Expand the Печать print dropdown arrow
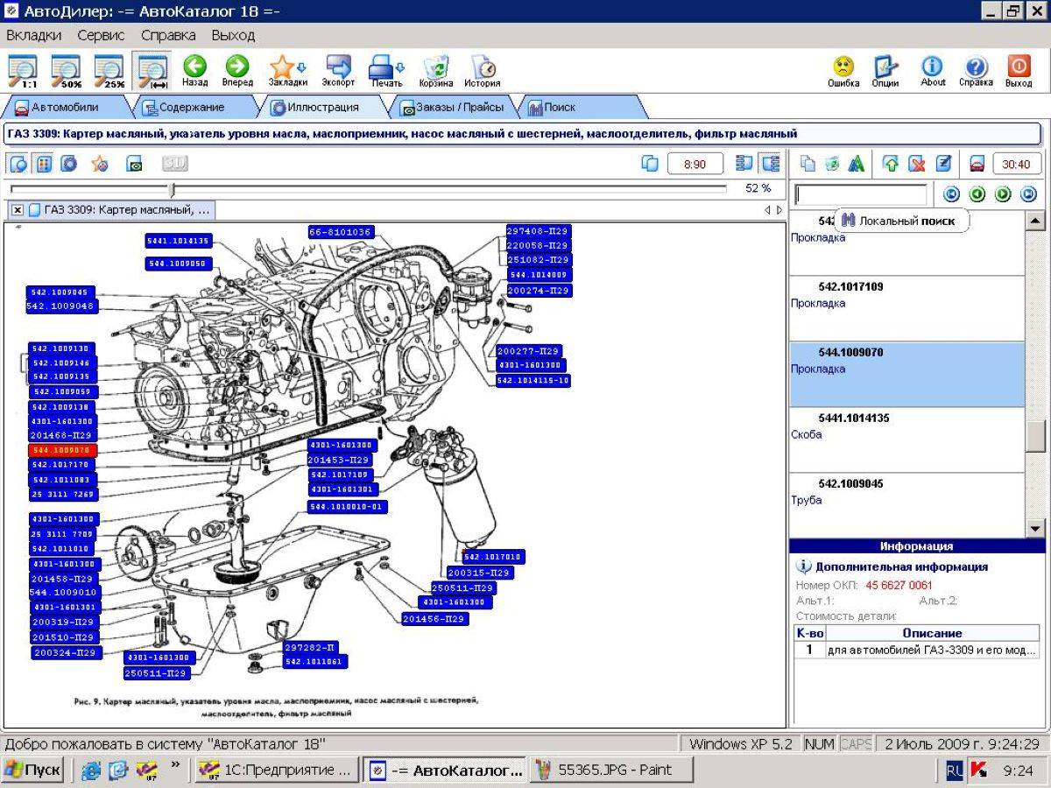 (400, 67)
